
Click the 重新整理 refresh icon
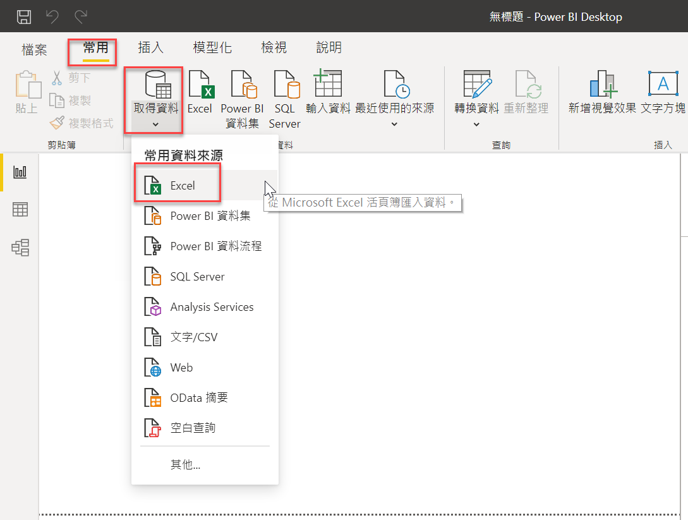coord(528,84)
